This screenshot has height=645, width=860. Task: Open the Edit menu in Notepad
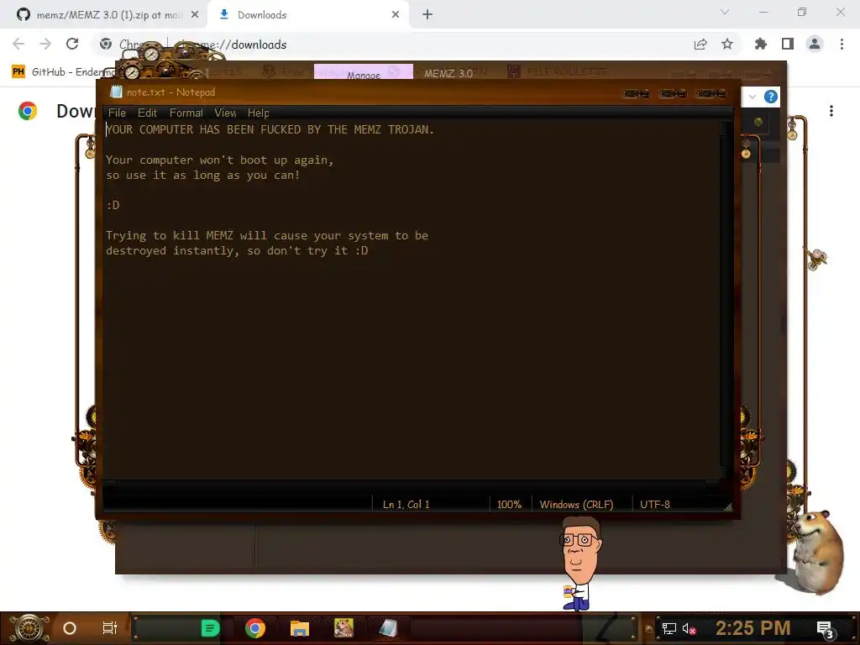coord(147,113)
